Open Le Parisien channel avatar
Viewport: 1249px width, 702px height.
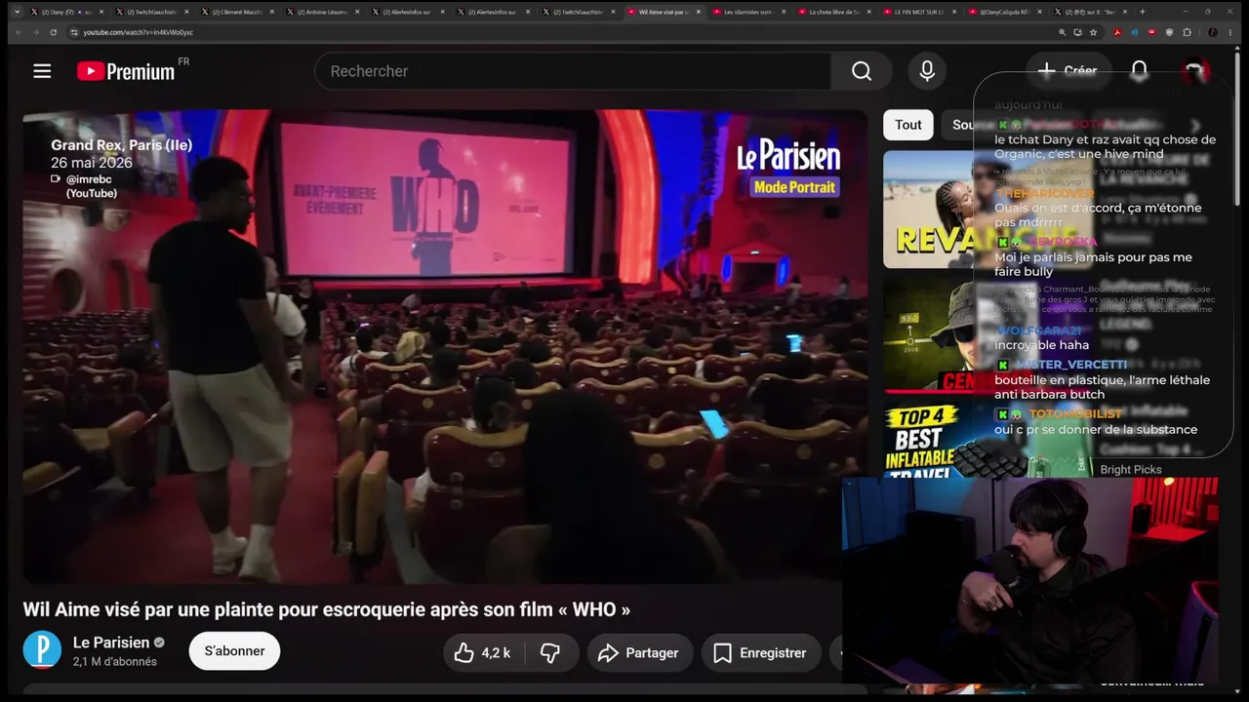click(x=42, y=650)
